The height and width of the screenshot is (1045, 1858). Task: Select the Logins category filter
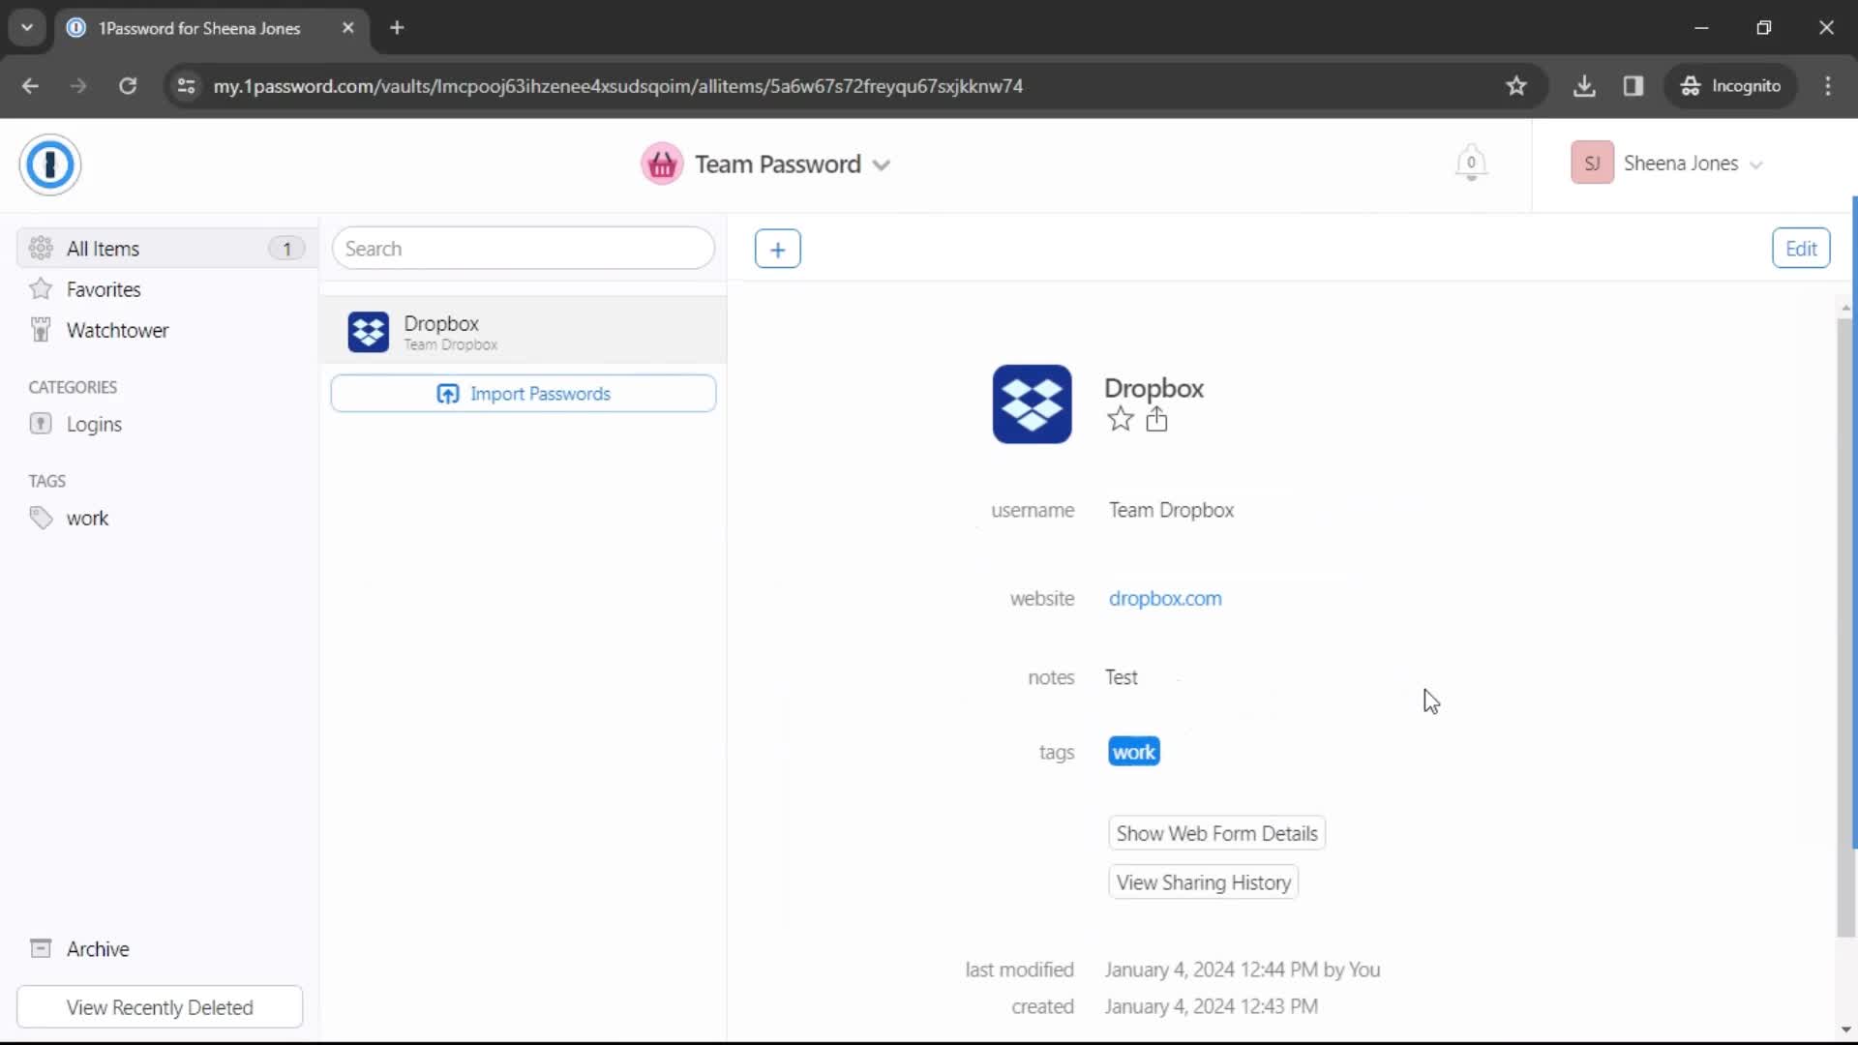click(x=95, y=425)
